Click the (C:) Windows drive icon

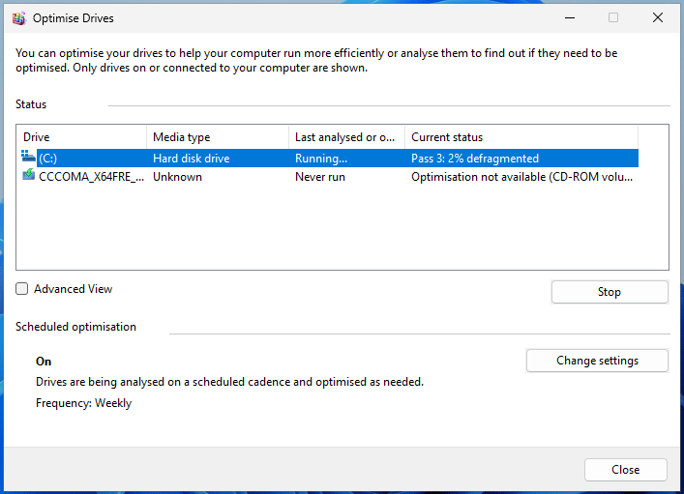coord(29,158)
